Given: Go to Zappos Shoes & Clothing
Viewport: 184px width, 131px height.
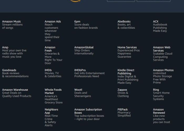Looking at the screenshot, I should tap(123, 93).
